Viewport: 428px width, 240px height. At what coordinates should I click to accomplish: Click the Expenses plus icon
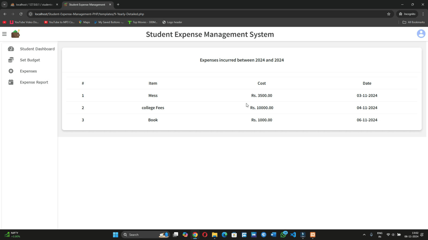11,71
